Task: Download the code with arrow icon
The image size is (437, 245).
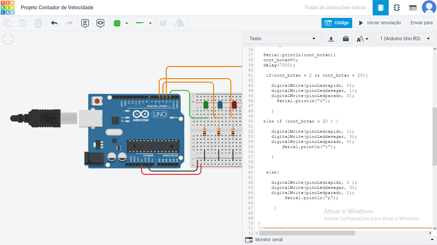Action: [331, 39]
